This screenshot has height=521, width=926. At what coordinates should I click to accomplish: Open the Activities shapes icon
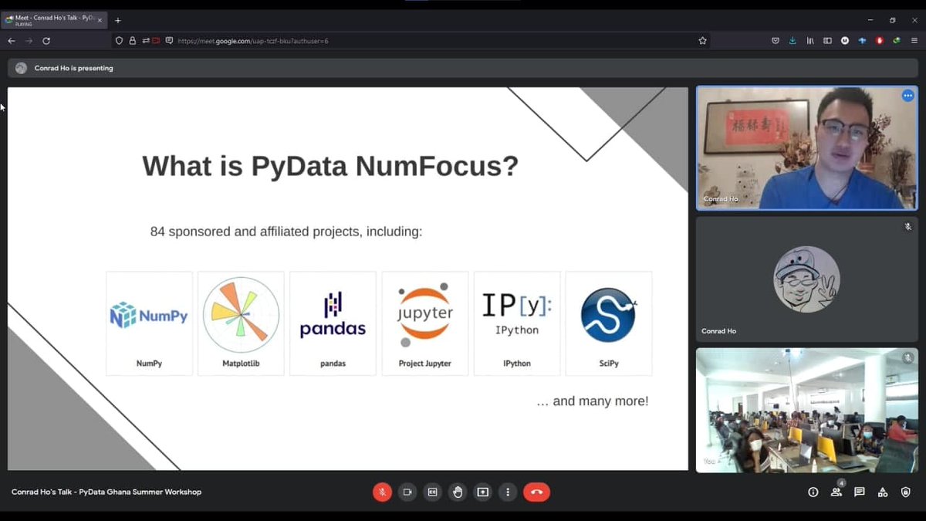883,492
